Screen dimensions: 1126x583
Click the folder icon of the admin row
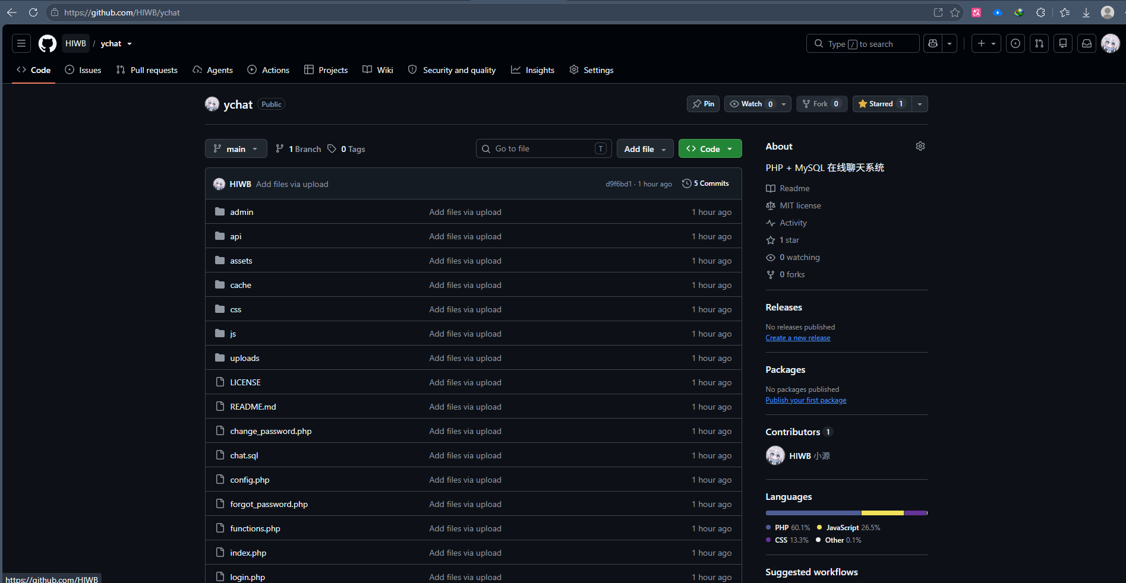(220, 211)
